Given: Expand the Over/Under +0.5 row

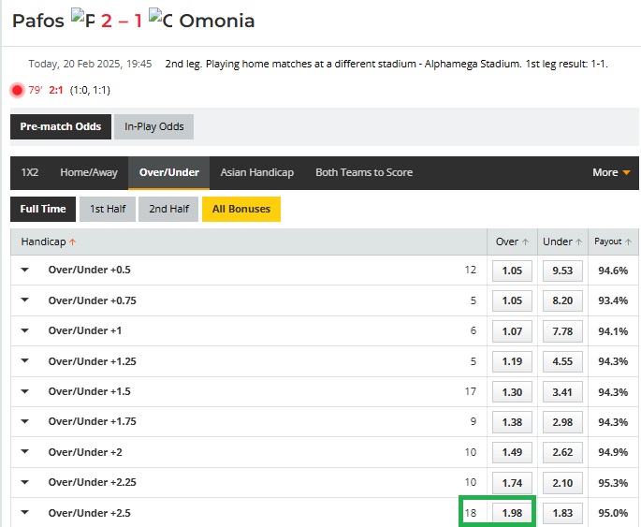Looking at the screenshot, I should [25, 270].
